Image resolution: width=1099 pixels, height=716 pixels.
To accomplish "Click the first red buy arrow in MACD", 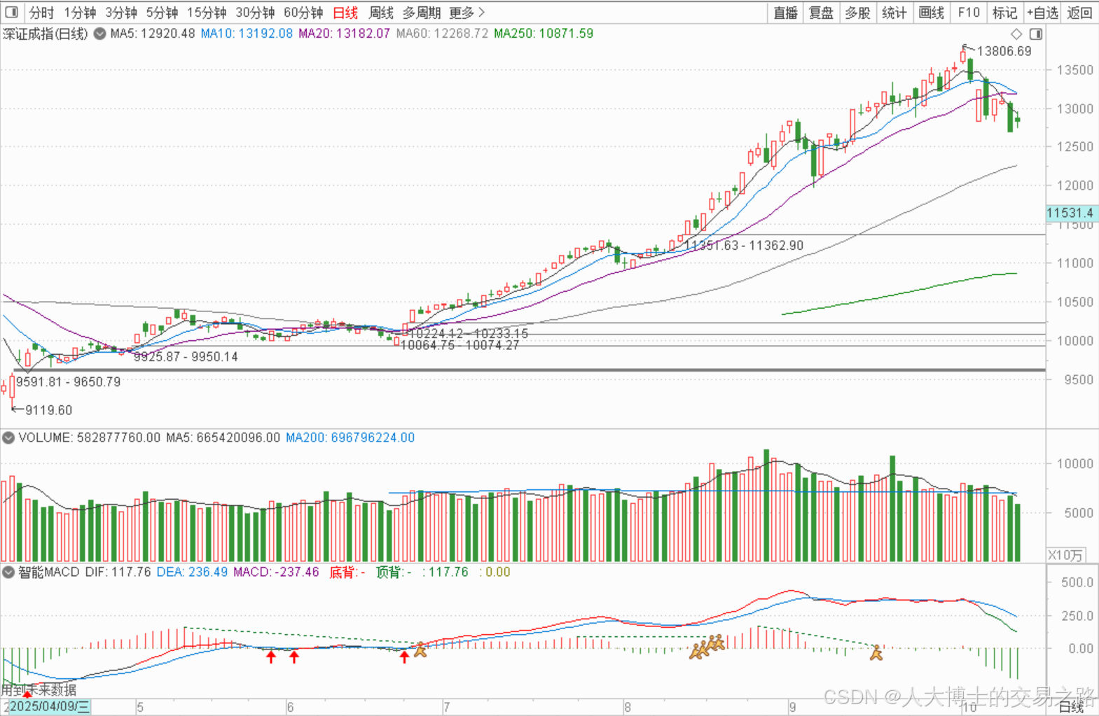I will pos(271,657).
